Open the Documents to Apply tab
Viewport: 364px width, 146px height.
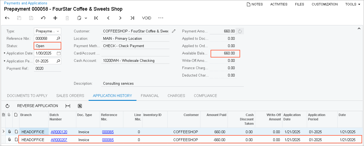27,96
